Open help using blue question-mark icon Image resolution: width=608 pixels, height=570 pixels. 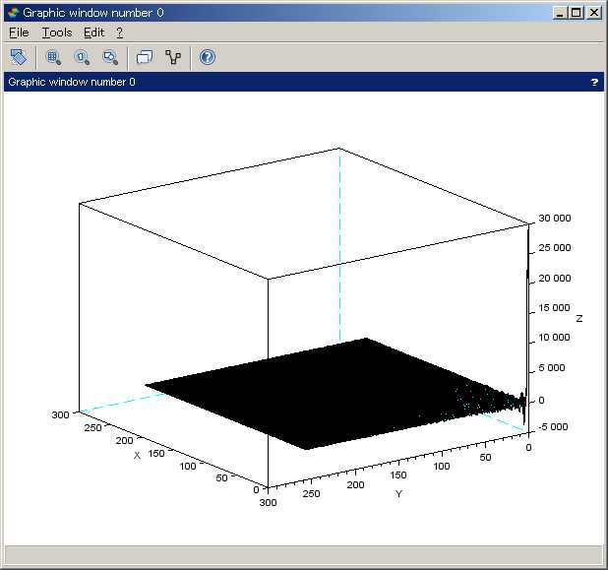pyautogui.click(x=207, y=57)
